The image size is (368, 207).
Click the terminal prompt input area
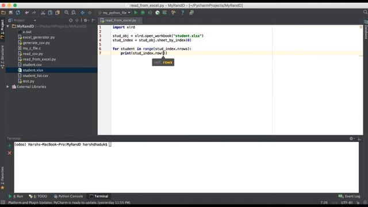pyautogui.click(x=110, y=144)
